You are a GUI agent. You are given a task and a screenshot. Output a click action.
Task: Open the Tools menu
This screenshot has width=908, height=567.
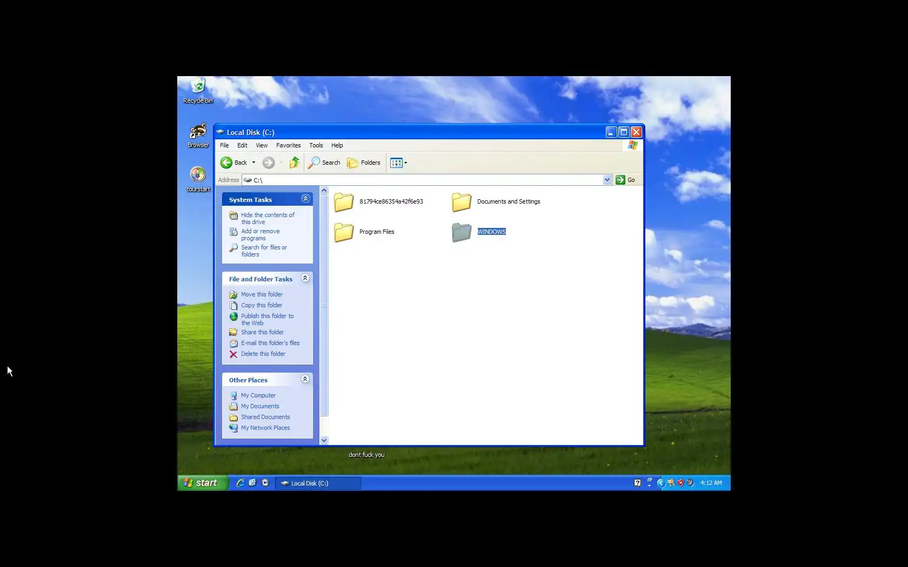316,145
